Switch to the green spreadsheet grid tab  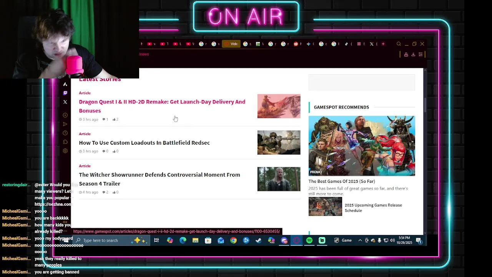click(259, 44)
